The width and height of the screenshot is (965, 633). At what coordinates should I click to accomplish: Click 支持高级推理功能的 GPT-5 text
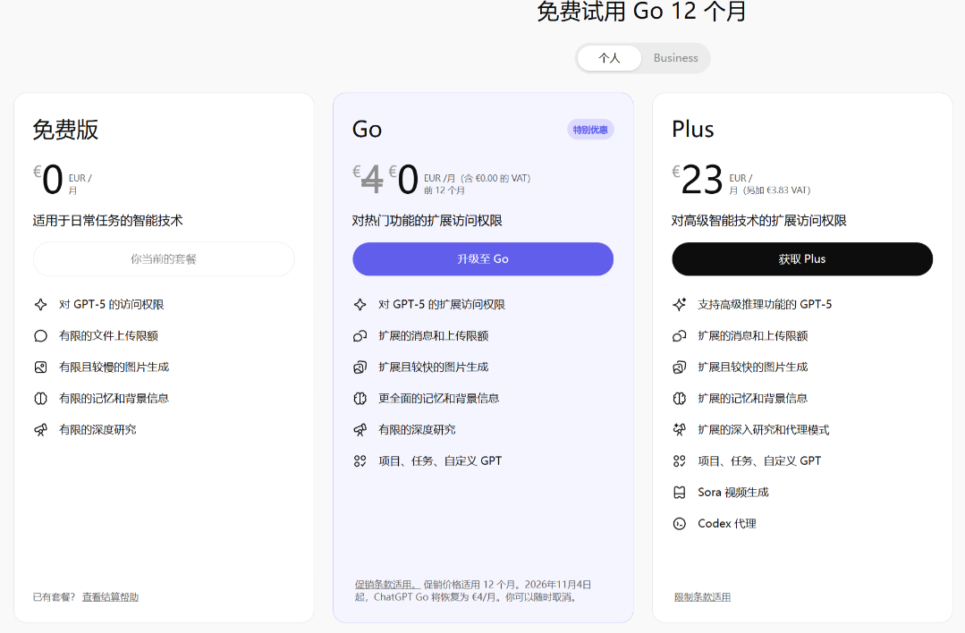click(x=765, y=305)
